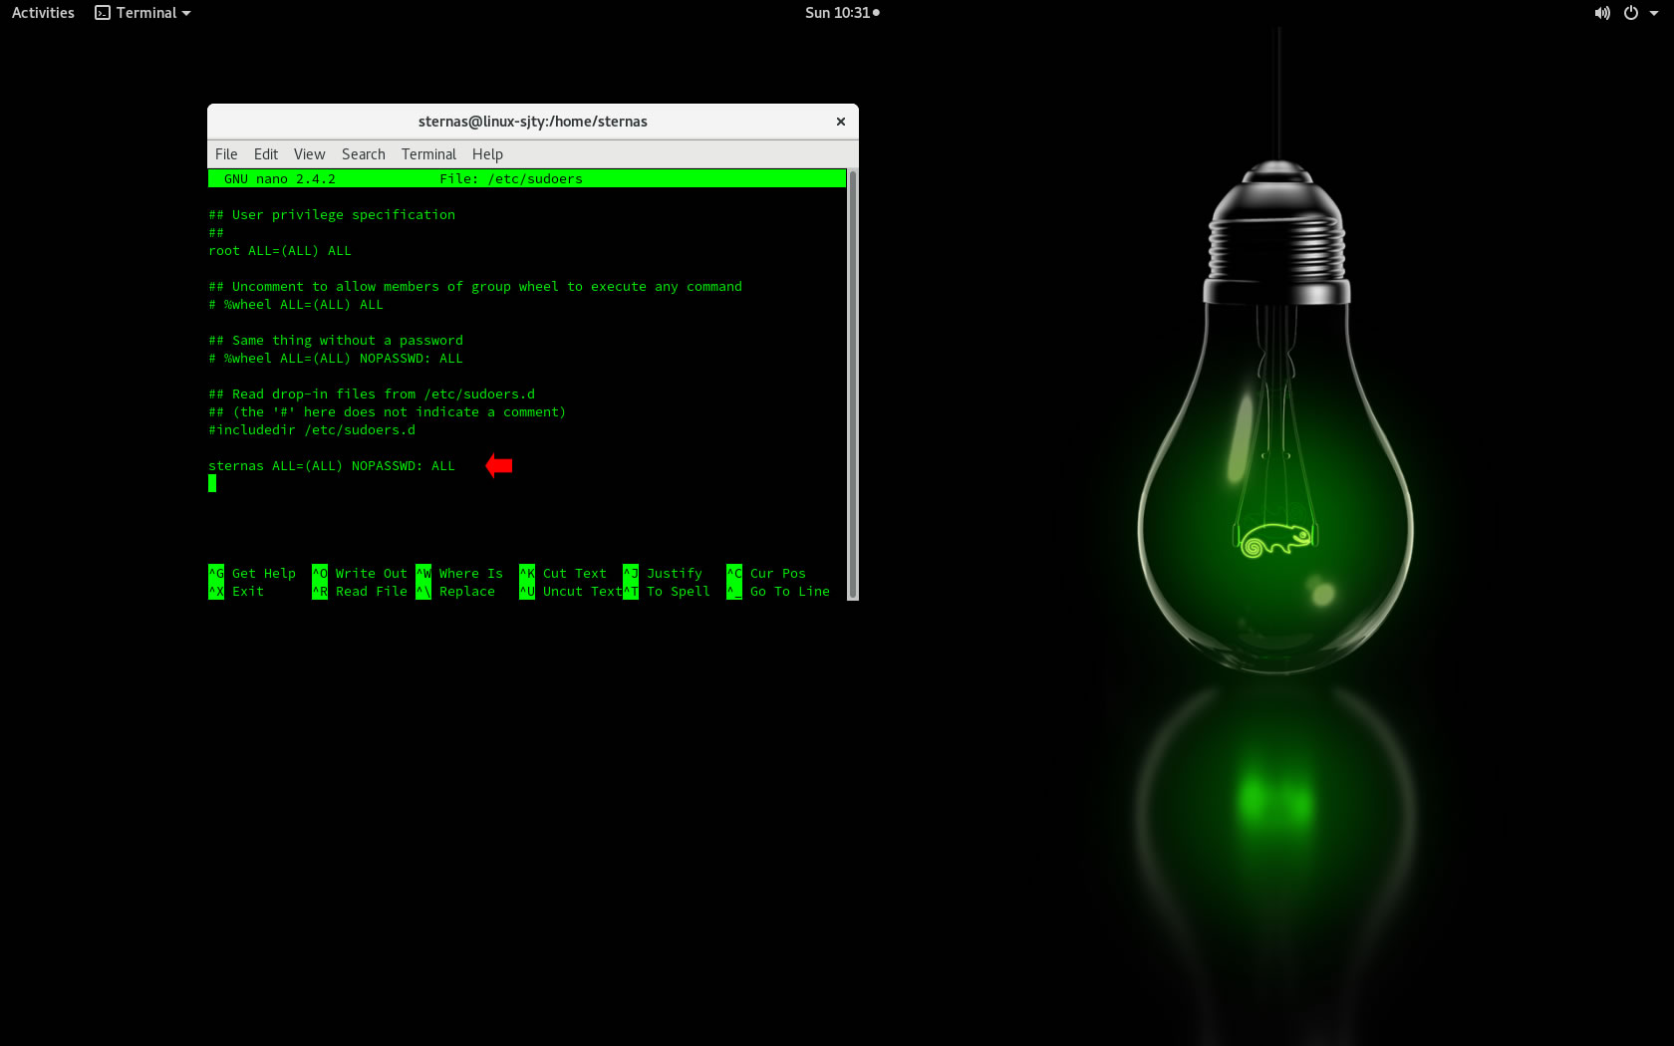
Task: Click '# %wheel ALL=(ALL) NOPASSWD: ALL' line
Action: click(336, 359)
